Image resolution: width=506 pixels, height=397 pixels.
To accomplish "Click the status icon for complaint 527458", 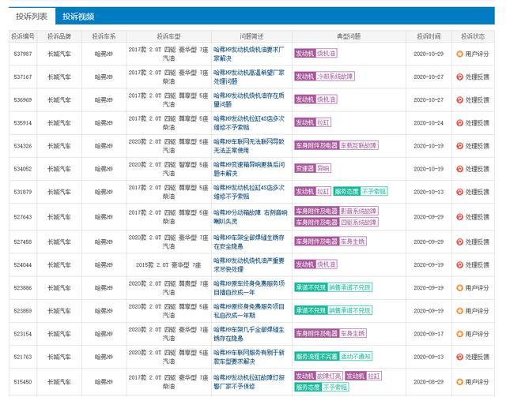I will [459, 242].
